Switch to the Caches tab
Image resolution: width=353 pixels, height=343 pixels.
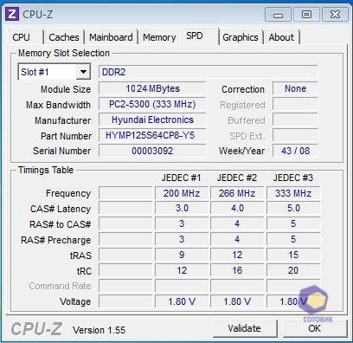[64, 37]
